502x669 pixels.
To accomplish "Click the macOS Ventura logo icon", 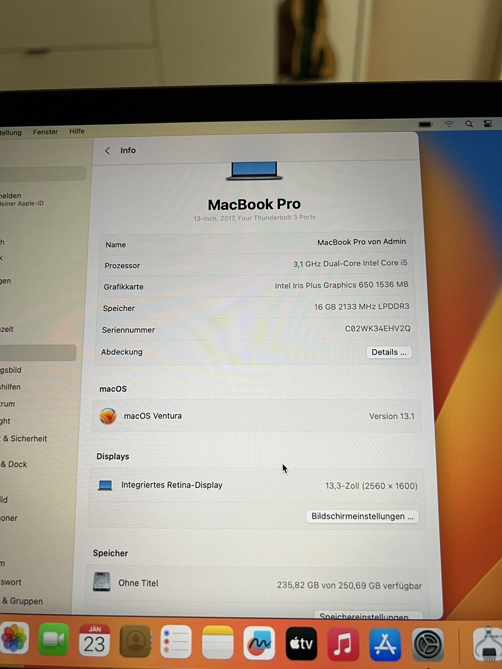I will [108, 416].
